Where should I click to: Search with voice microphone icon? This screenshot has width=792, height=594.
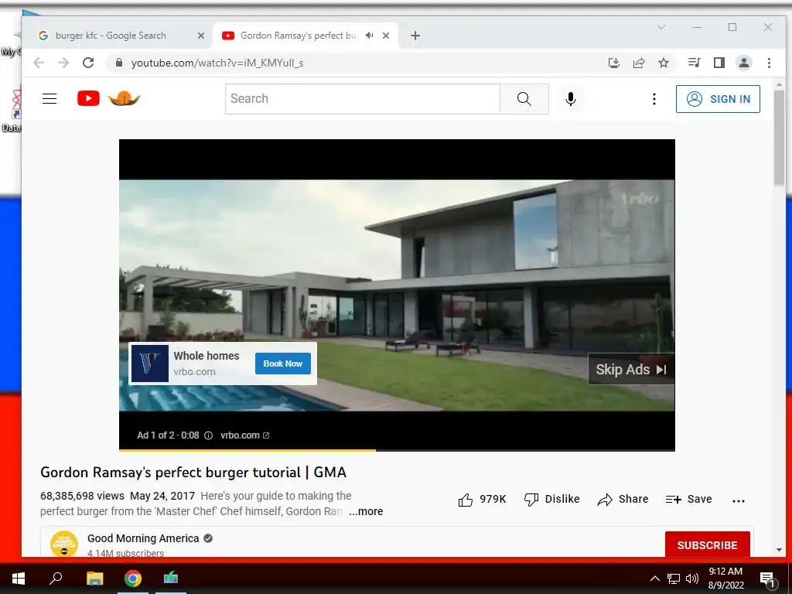click(571, 99)
